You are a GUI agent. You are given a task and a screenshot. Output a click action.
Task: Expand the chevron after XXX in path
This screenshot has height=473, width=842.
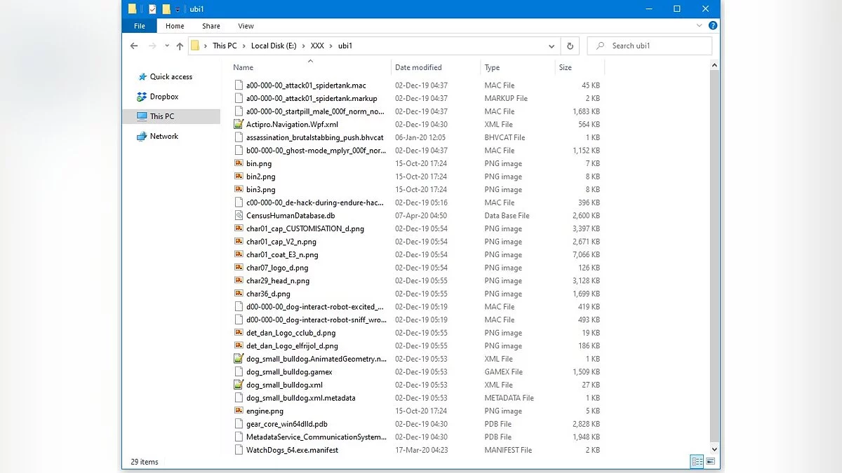coord(331,46)
